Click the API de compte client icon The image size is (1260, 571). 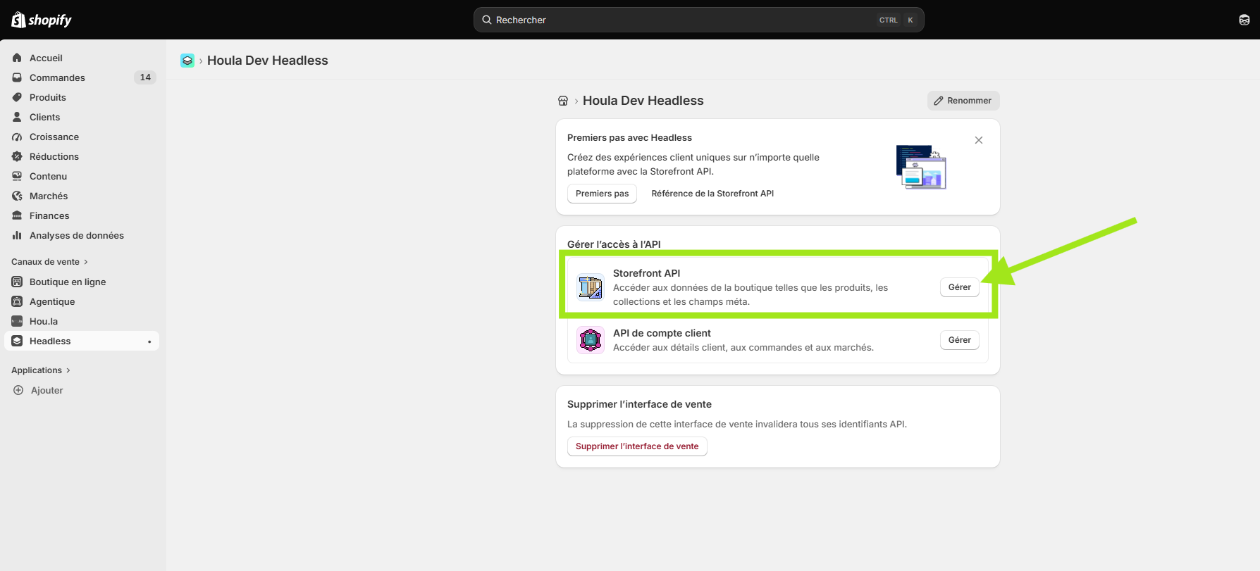[x=591, y=340]
